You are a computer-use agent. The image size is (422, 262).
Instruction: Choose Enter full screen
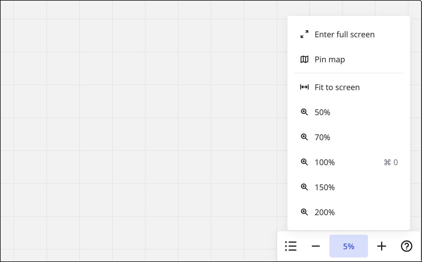(x=344, y=34)
